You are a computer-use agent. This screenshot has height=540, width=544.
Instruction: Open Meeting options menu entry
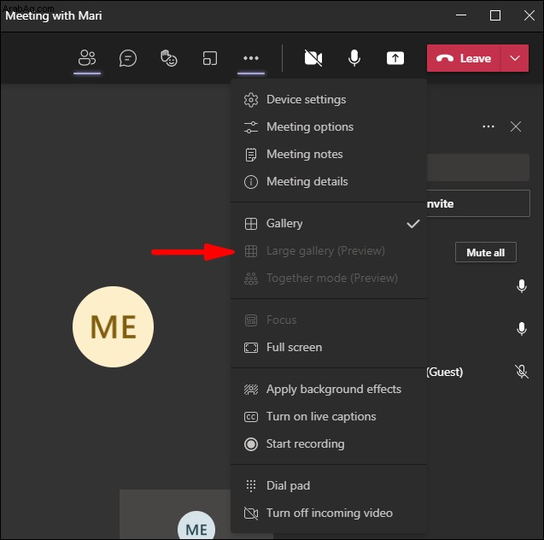[329, 127]
